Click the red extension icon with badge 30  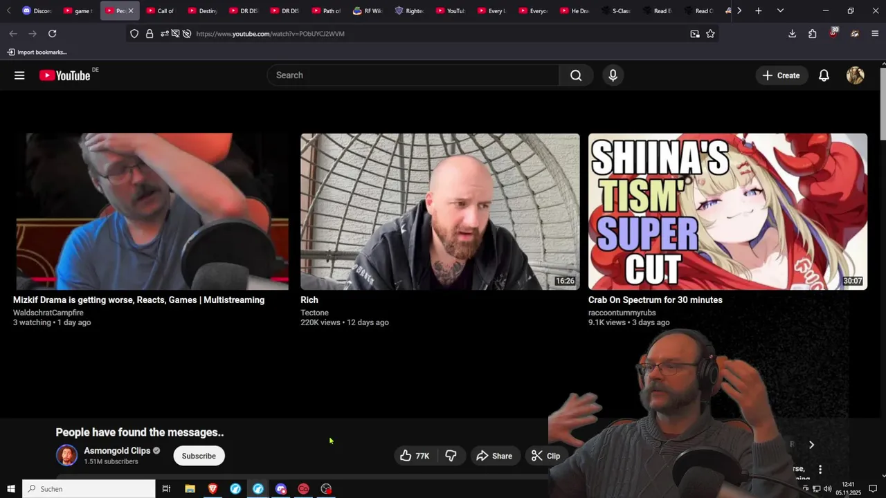(833, 33)
